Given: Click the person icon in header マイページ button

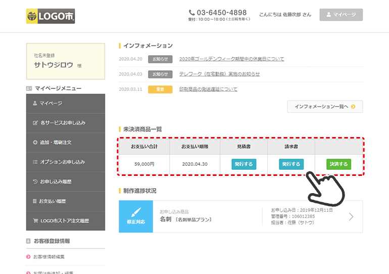Looking at the screenshot, I should 329,15.
